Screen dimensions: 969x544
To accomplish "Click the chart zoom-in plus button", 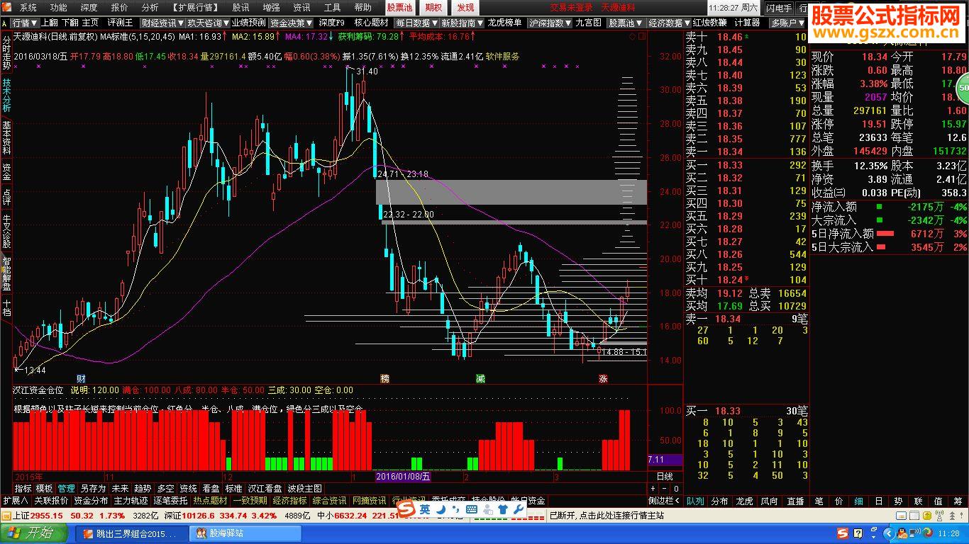I will click(x=653, y=489).
